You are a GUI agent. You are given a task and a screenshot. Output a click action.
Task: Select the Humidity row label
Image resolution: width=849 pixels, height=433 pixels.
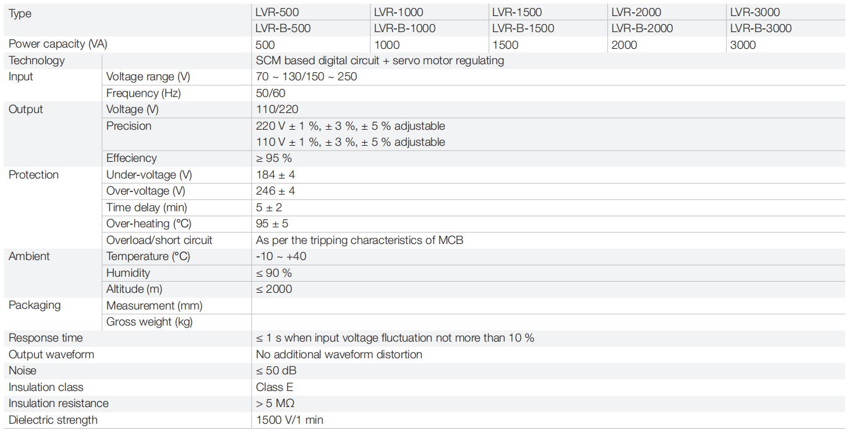(128, 272)
